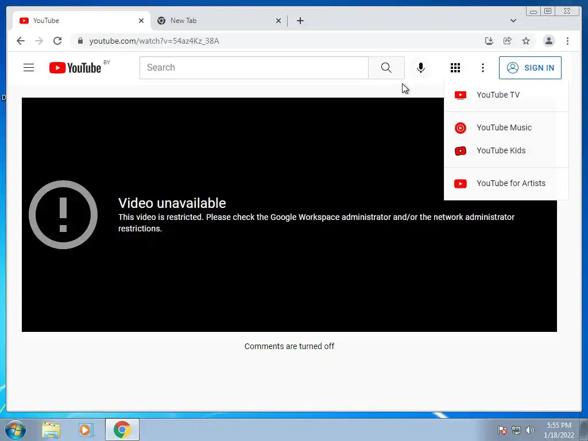Open the YouTube hamburger guide menu
The width and height of the screenshot is (588, 441).
pos(29,68)
